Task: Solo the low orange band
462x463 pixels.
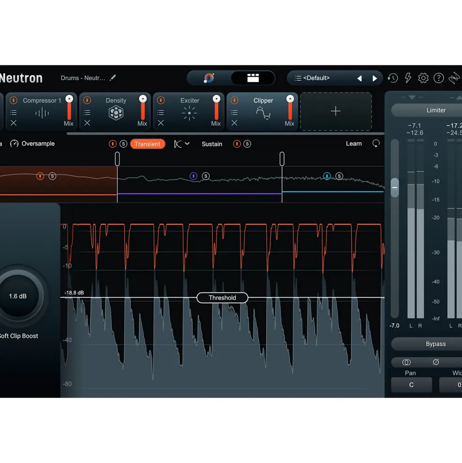Action: click(52, 176)
